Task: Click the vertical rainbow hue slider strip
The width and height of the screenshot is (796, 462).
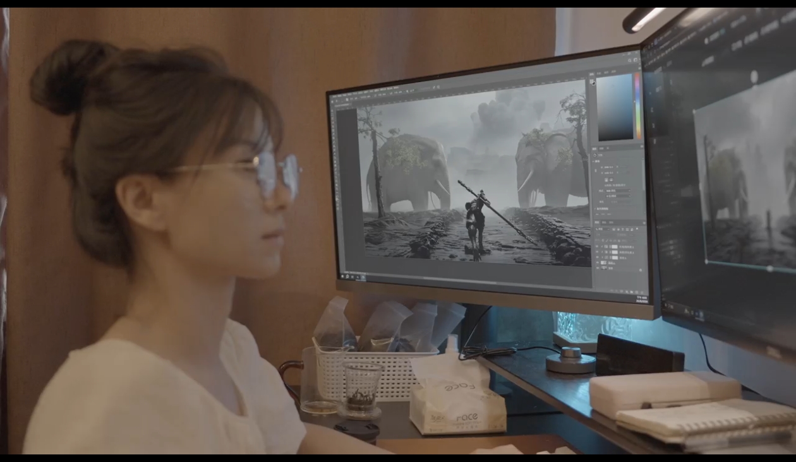Action: pyautogui.click(x=637, y=105)
